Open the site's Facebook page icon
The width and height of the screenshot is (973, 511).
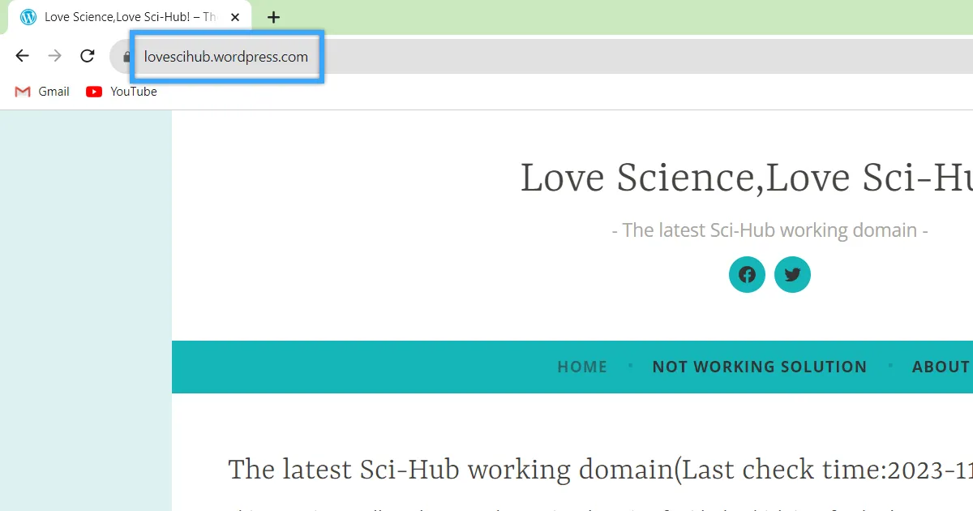pyautogui.click(x=747, y=274)
